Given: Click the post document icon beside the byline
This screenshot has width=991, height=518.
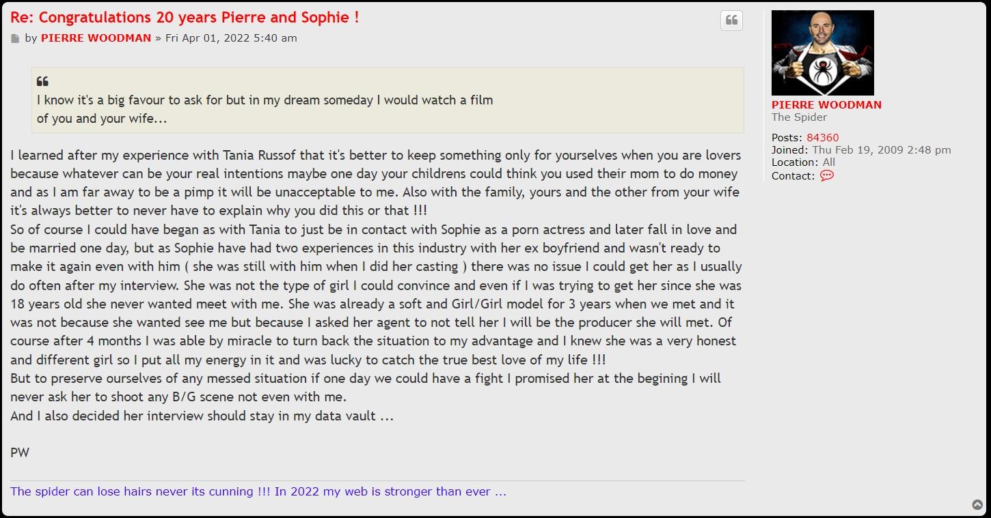Looking at the screenshot, I should coord(15,39).
